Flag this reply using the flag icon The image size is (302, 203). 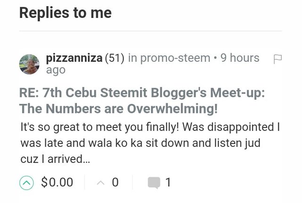click(277, 59)
